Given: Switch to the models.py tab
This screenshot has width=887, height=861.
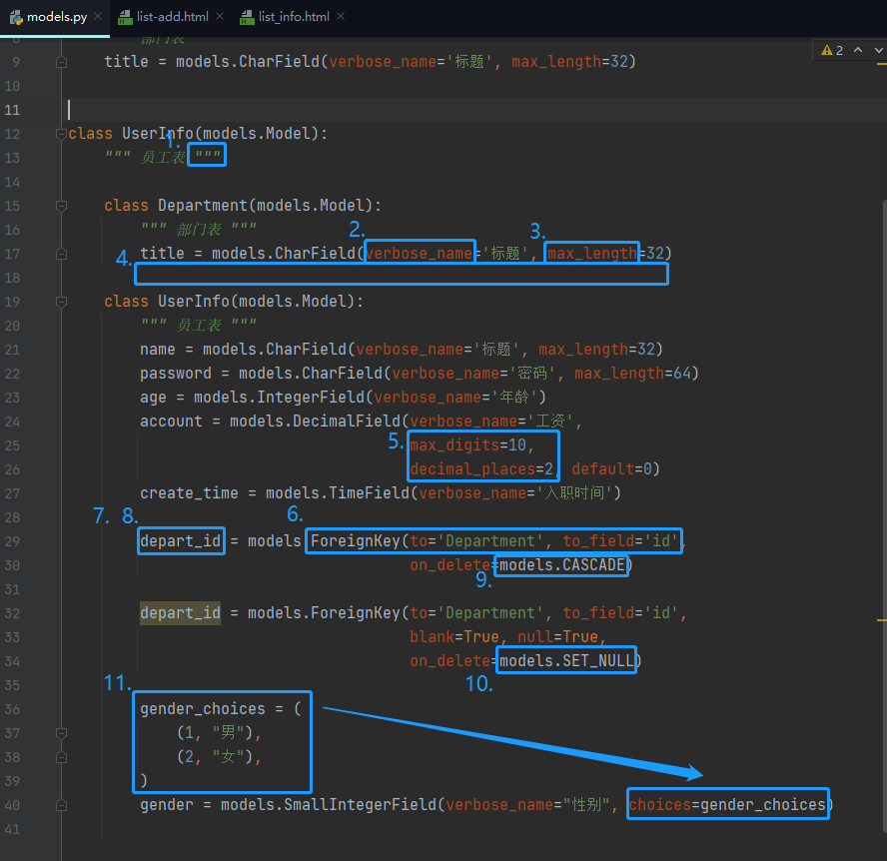Looking at the screenshot, I should coord(57,17).
